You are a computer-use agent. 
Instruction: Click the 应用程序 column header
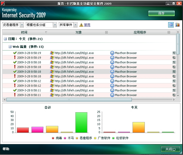(x=140, y=32)
